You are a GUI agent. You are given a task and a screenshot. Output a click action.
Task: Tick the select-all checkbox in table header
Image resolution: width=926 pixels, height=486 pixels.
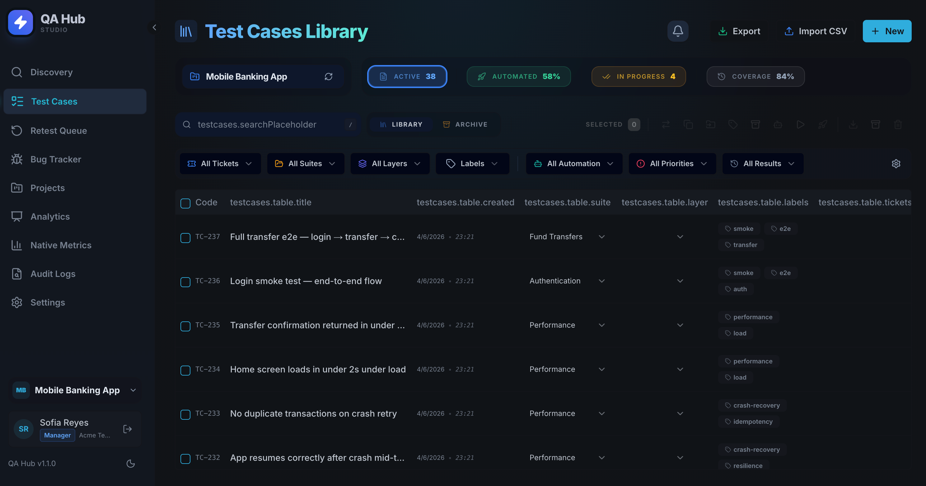tap(185, 203)
